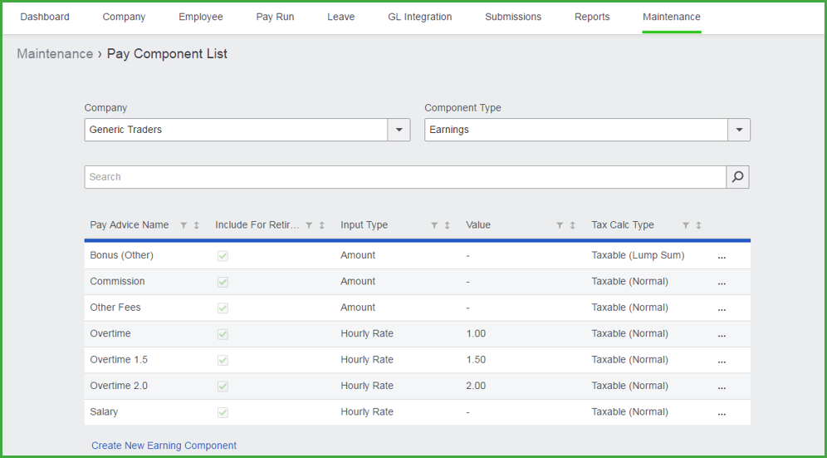This screenshot has width=827, height=458.
Task: Click the search magnifier icon button
Action: click(737, 177)
